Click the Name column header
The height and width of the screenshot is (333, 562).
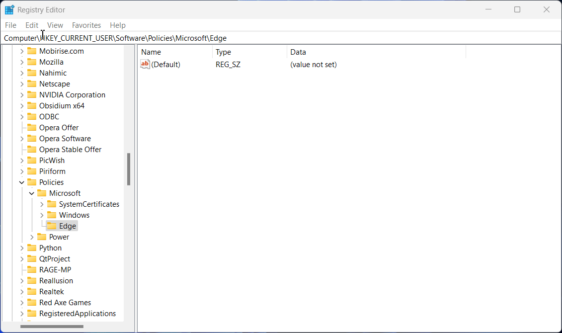point(175,52)
